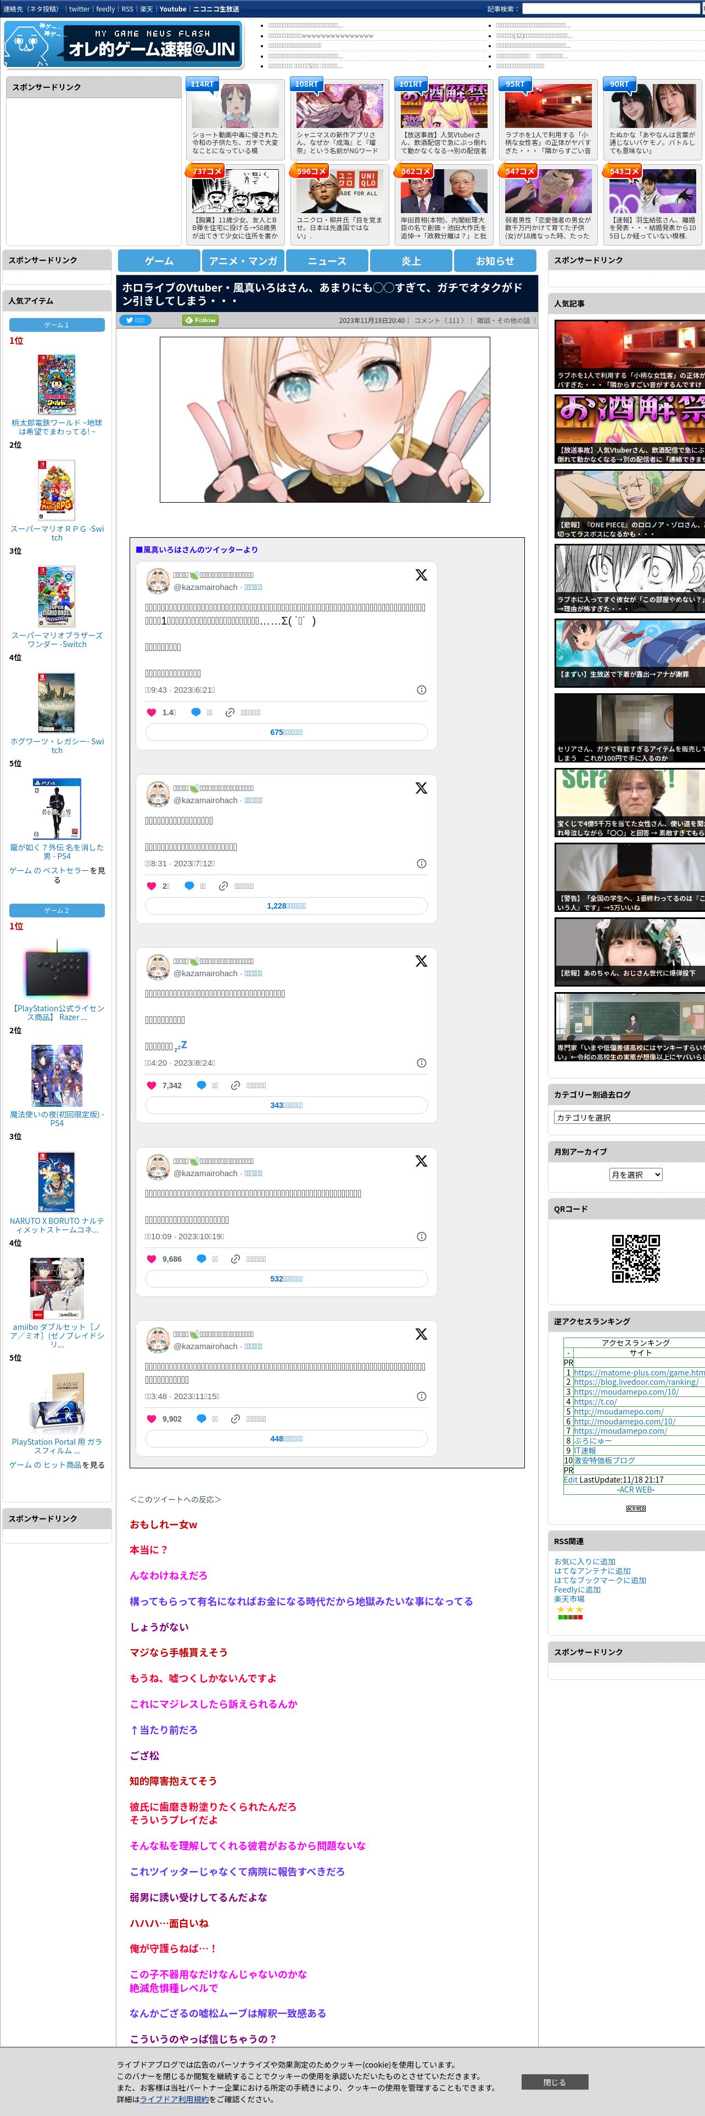Image resolution: width=705 pixels, height=2116 pixels.
Task: Open the info icon on the 9:43 June 21 tweet
Action: pos(421,690)
